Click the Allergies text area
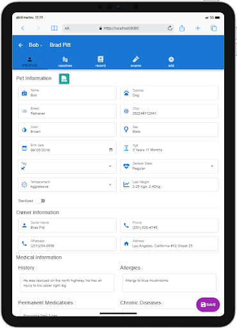237x328 pixels. (x=169, y=283)
